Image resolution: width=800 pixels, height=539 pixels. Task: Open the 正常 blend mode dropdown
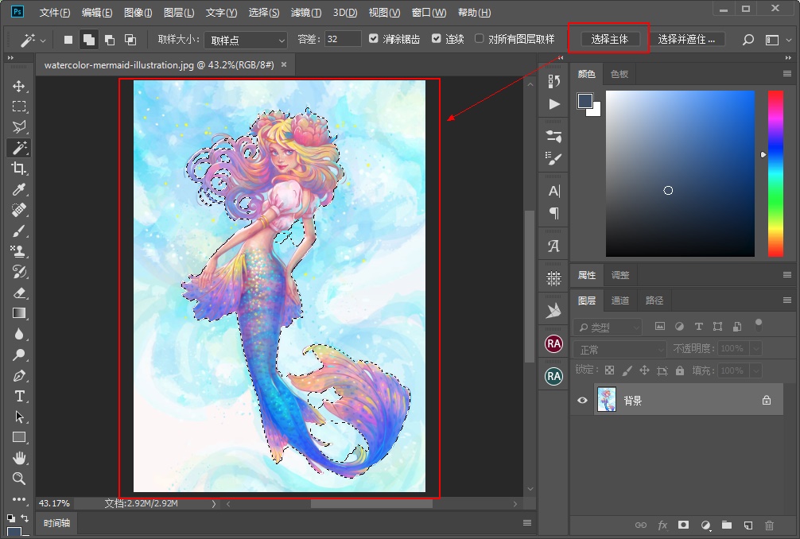[x=619, y=348]
